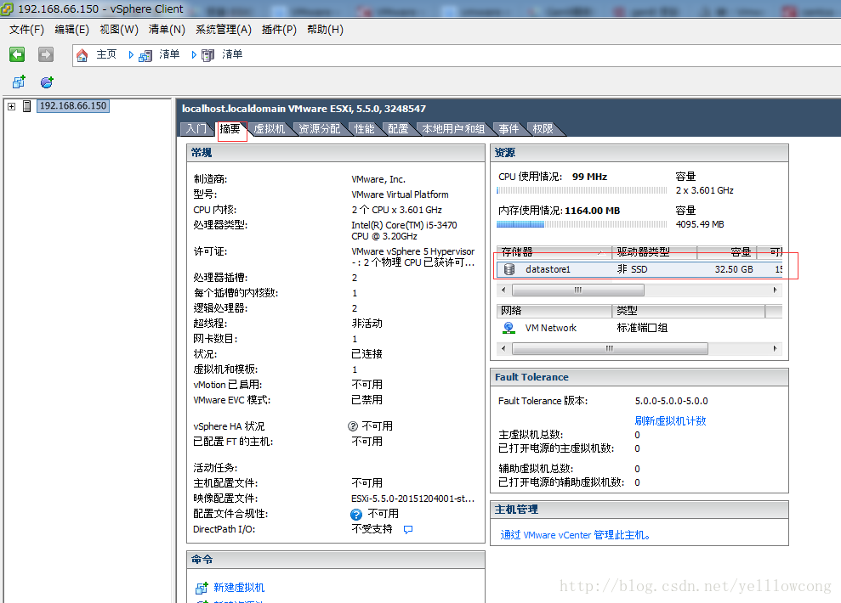Expand breadcrumb arrow after 主页
This screenshot has width=841, height=603.
pyautogui.click(x=131, y=54)
